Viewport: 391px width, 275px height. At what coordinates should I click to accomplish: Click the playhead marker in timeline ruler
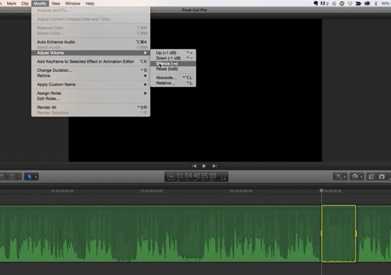(x=322, y=191)
